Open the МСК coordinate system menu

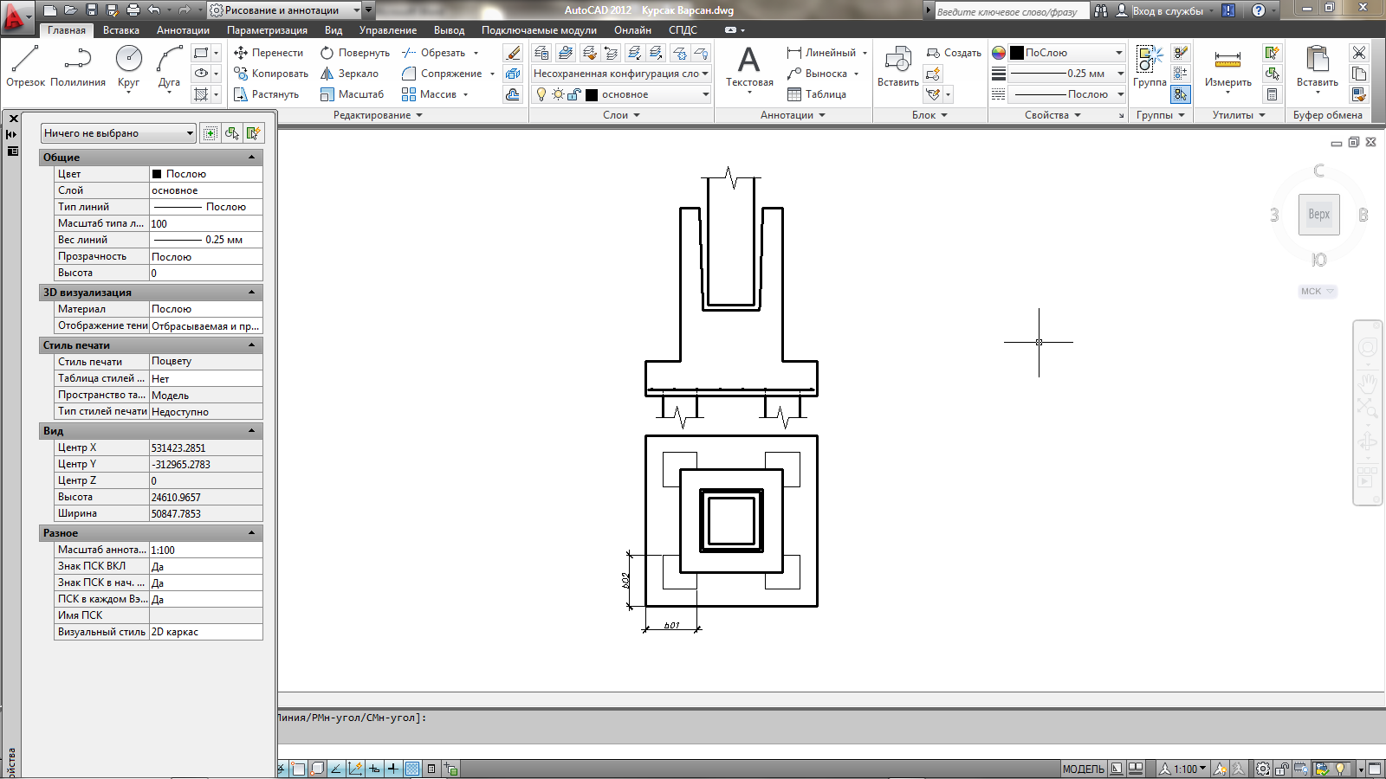pyautogui.click(x=1317, y=292)
